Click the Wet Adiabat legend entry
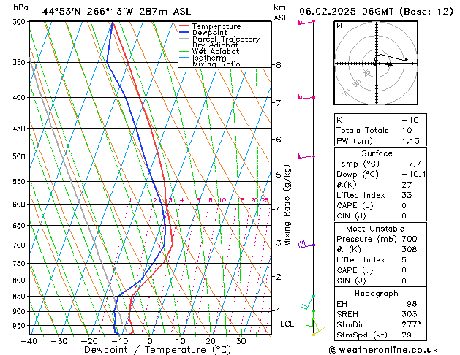The width and height of the screenshot is (460, 355). click(x=209, y=51)
